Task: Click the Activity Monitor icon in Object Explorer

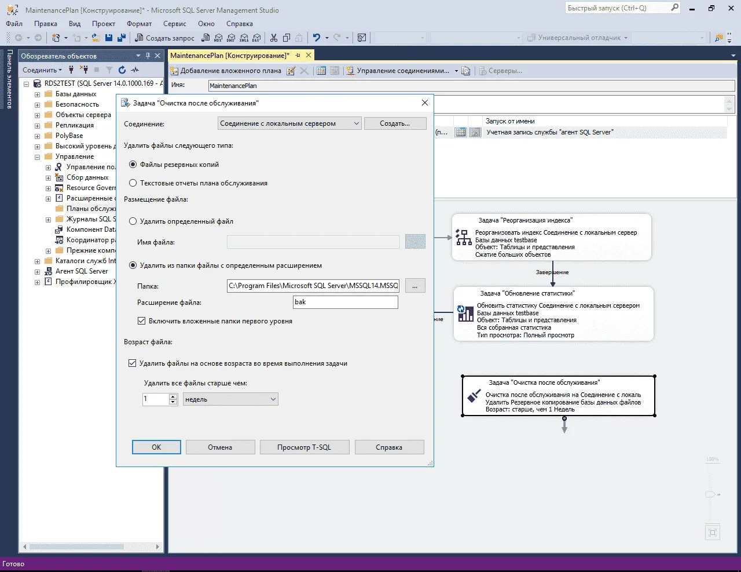Action: 135,70
